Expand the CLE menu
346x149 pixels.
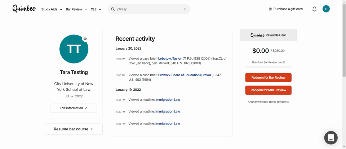coord(96,9)
